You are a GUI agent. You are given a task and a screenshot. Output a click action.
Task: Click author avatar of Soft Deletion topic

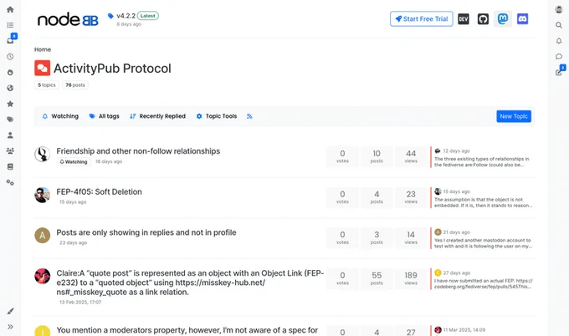pos(43,195)
